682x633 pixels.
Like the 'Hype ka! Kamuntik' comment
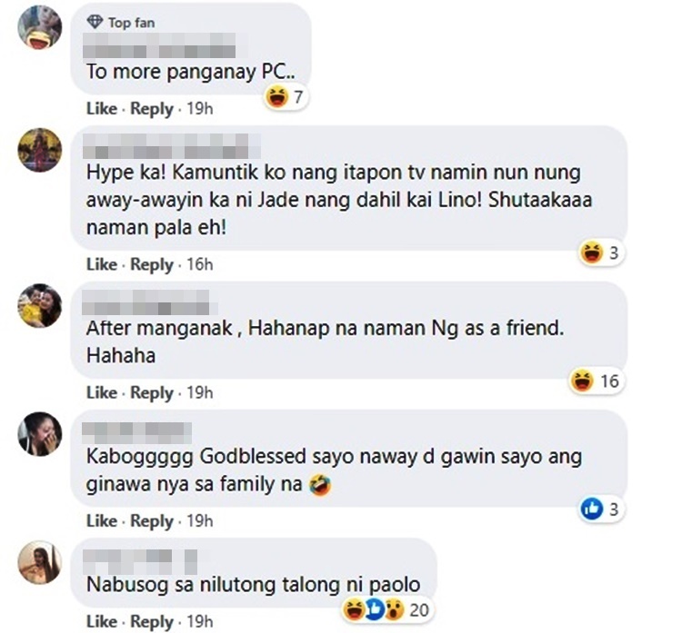[102, 264]
